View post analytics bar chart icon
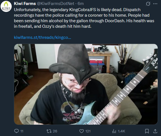 (114, 131)
